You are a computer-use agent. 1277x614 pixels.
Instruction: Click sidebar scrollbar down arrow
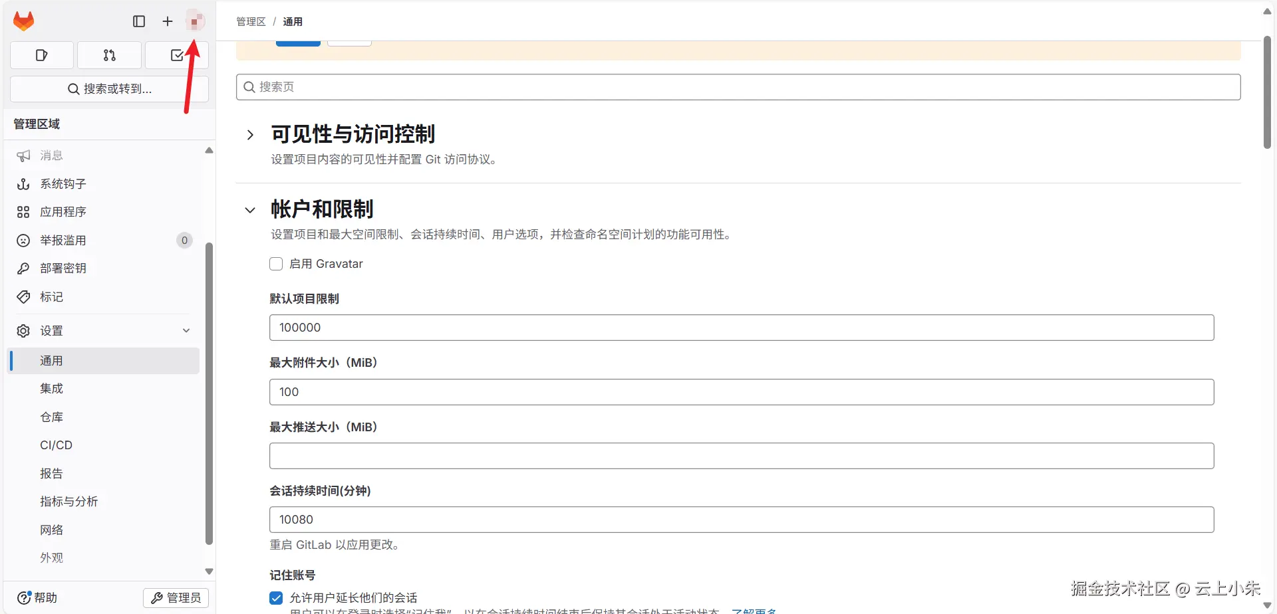pyautogui.click(x=209, y=571)
